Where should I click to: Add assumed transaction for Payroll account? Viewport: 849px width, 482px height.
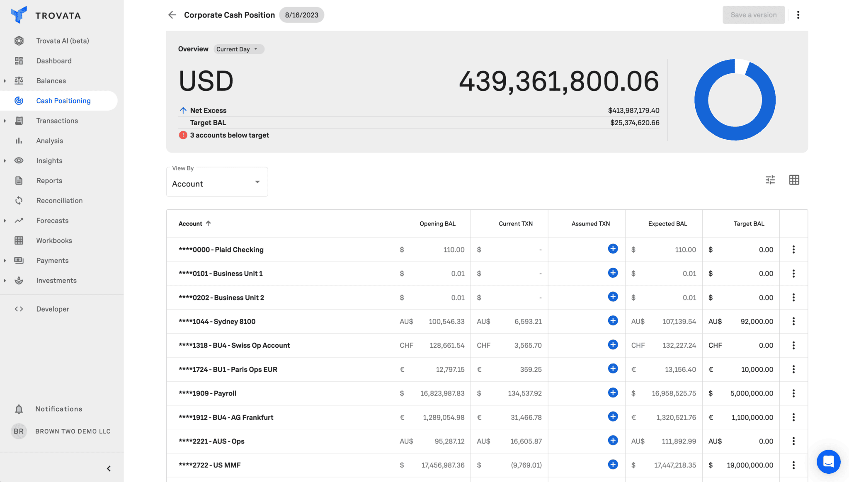coord(613,393)
